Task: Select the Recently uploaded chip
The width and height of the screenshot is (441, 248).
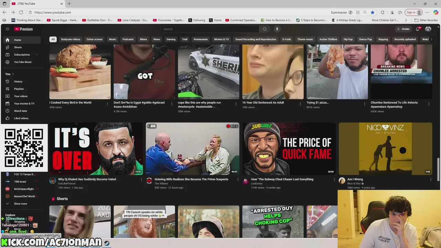Action: point(405,39)
